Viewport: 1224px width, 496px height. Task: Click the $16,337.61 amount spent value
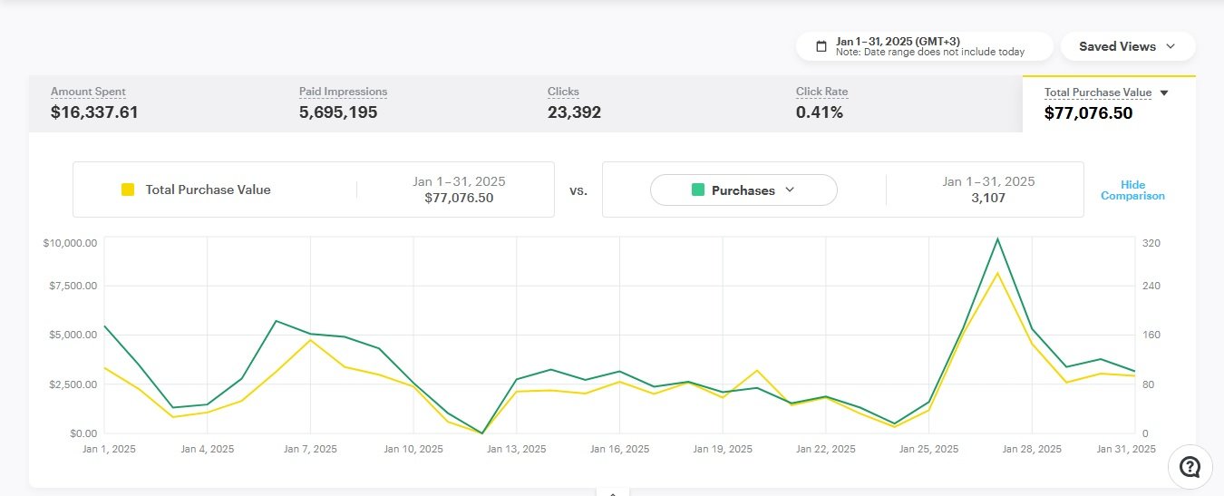coord(94,112)
